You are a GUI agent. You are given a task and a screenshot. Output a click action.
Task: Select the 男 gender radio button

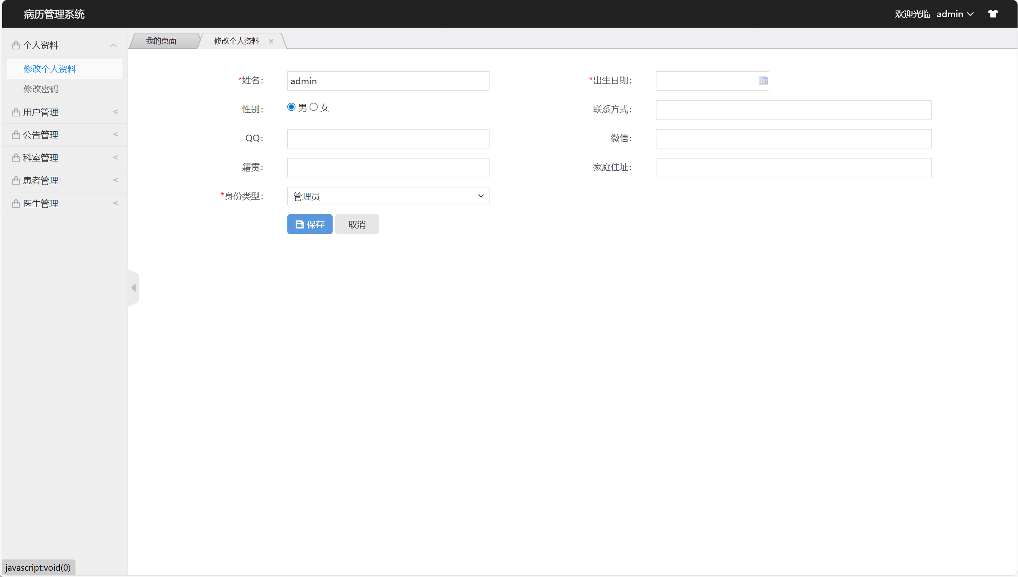(x=291, y=107)
